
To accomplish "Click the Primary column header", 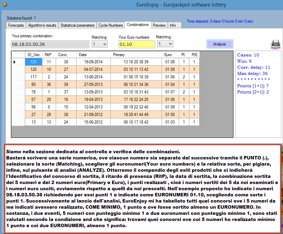I will [x=136, y=55].
